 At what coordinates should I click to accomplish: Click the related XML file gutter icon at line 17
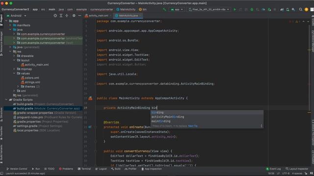click(x=90, y=98)
